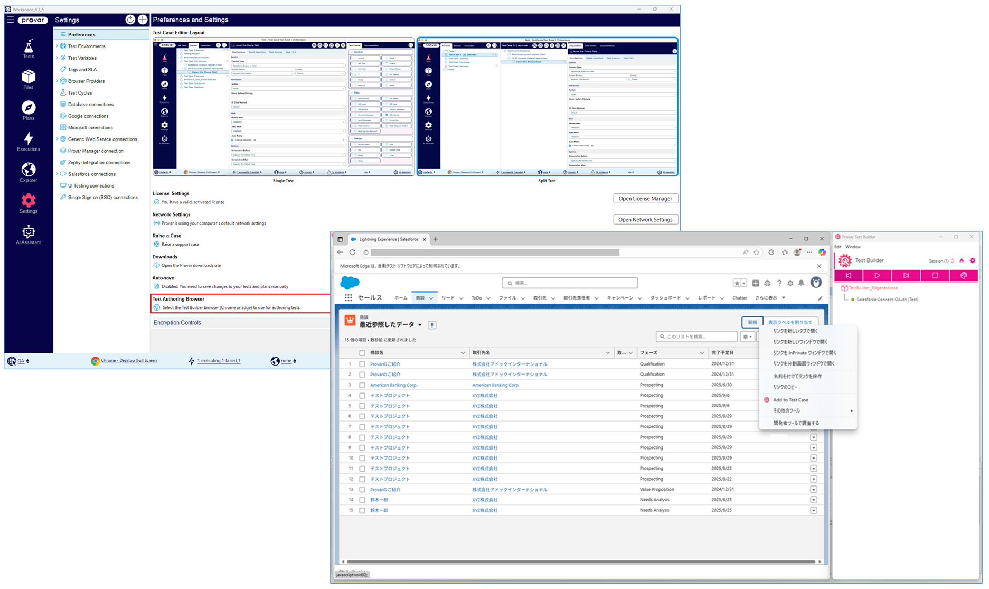989x589 pixels.
Task: Click the horizontal scrollbar below the opportunities list
Action: coord(581,562)
